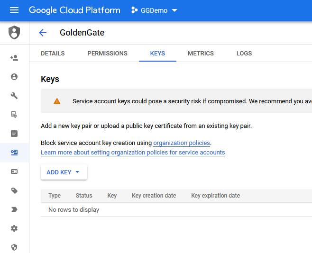Click the IAM & Admin shield icon
Screen dimensions: 312x253
coord(14,33)
